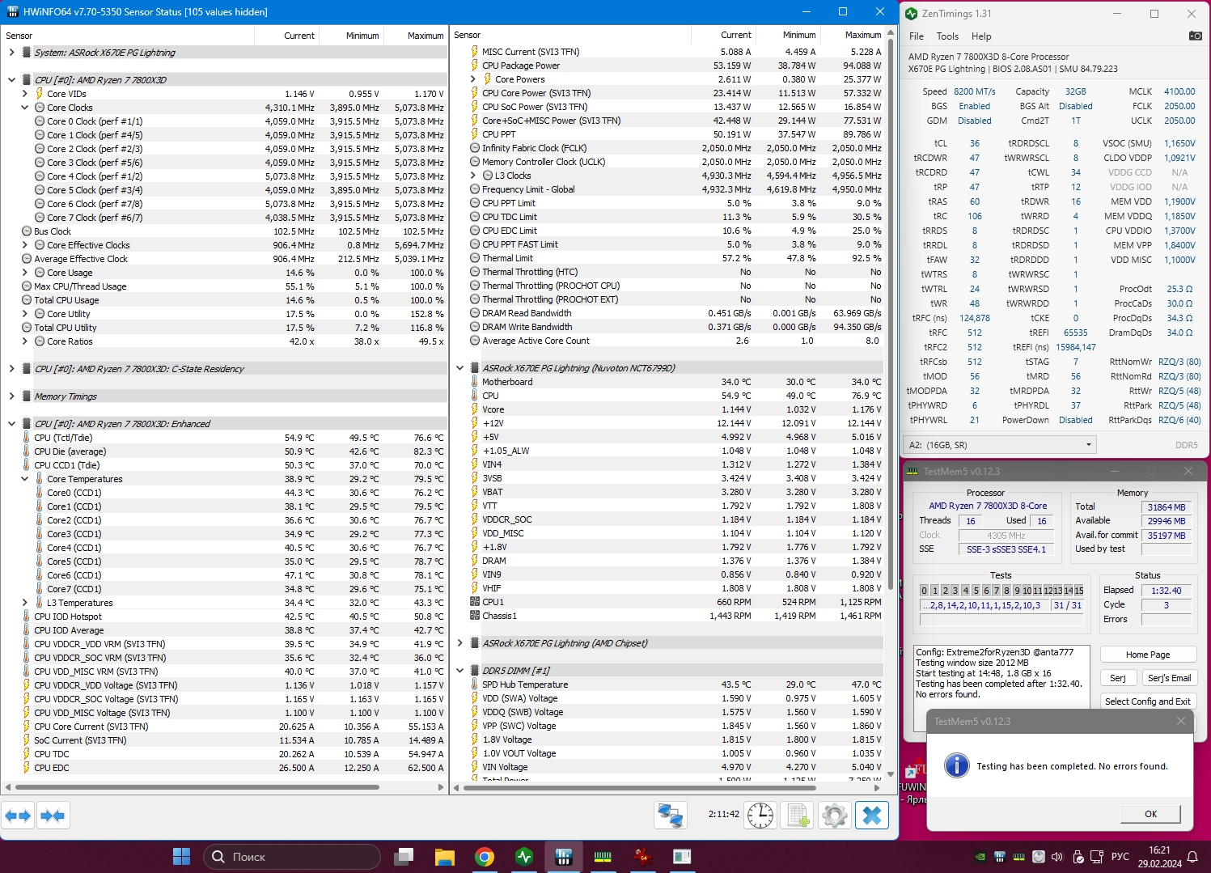Click the clock icon to reset HWiNFO timers
Screen dimensions: 1211x873
[x=760, y=816]
